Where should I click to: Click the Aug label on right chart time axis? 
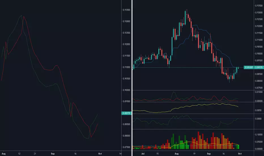point(177,154)
